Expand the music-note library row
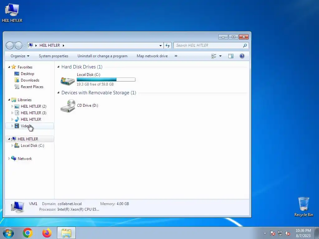 12,119
